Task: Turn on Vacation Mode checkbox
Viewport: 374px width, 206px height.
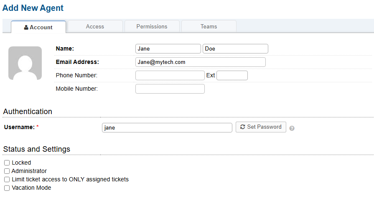Action: pyautogui.click(x=7, y=188)
